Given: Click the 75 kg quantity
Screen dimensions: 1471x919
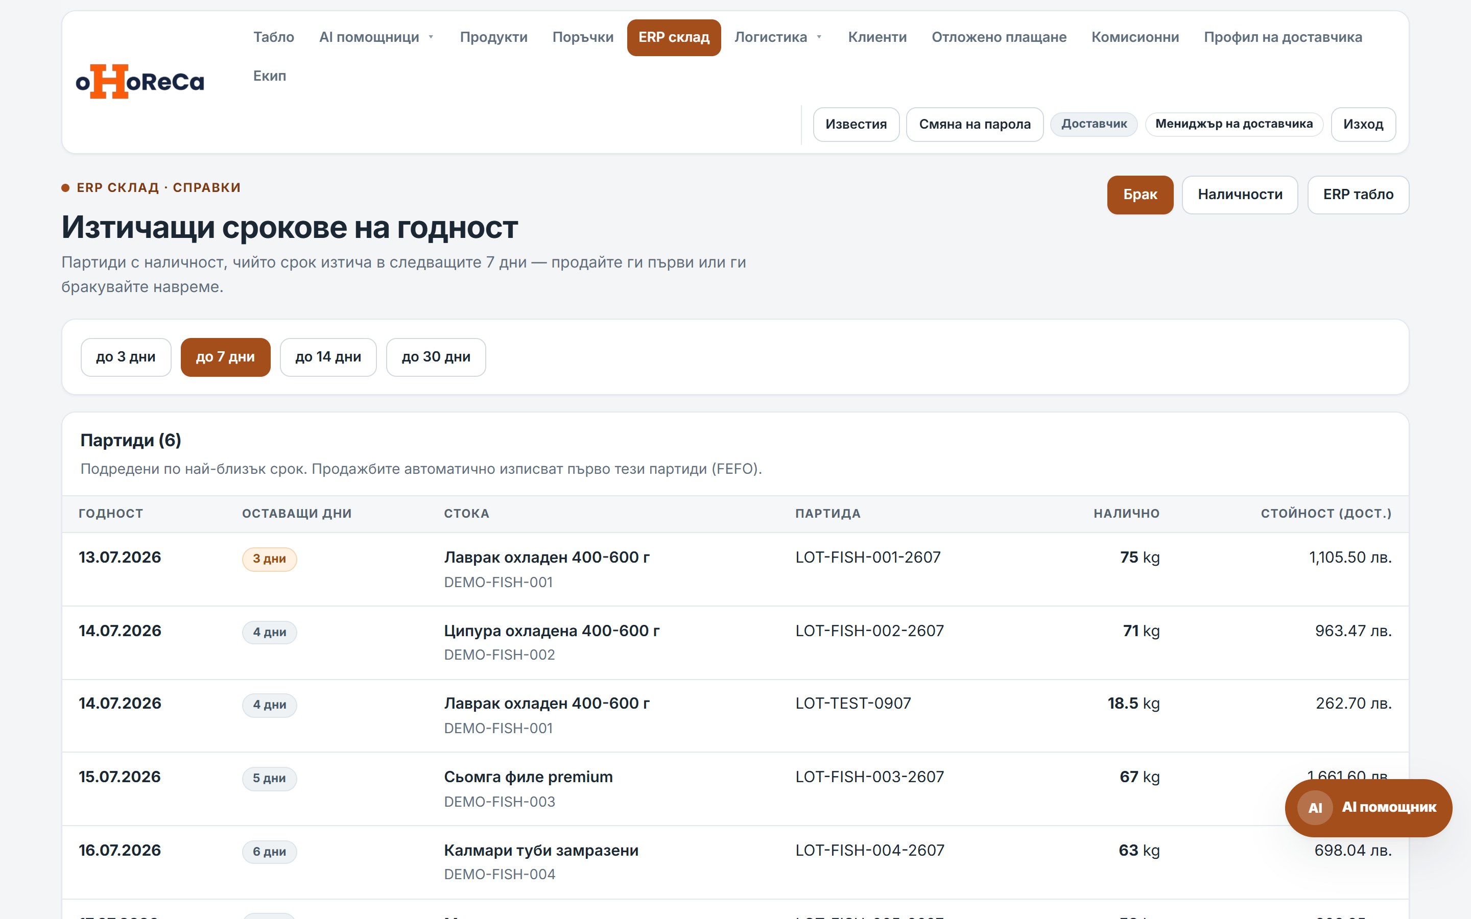Looking at the screenshot, I should [1140, 557].
